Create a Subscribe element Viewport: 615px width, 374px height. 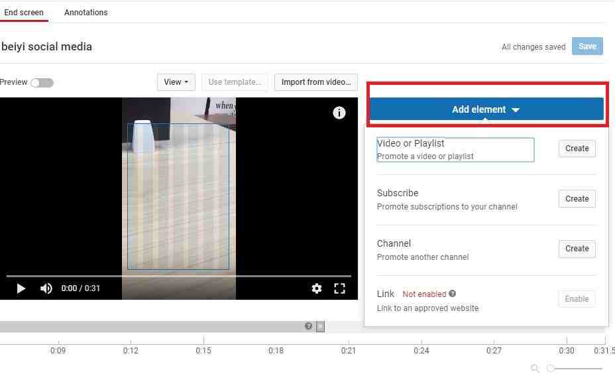point(577,199)
